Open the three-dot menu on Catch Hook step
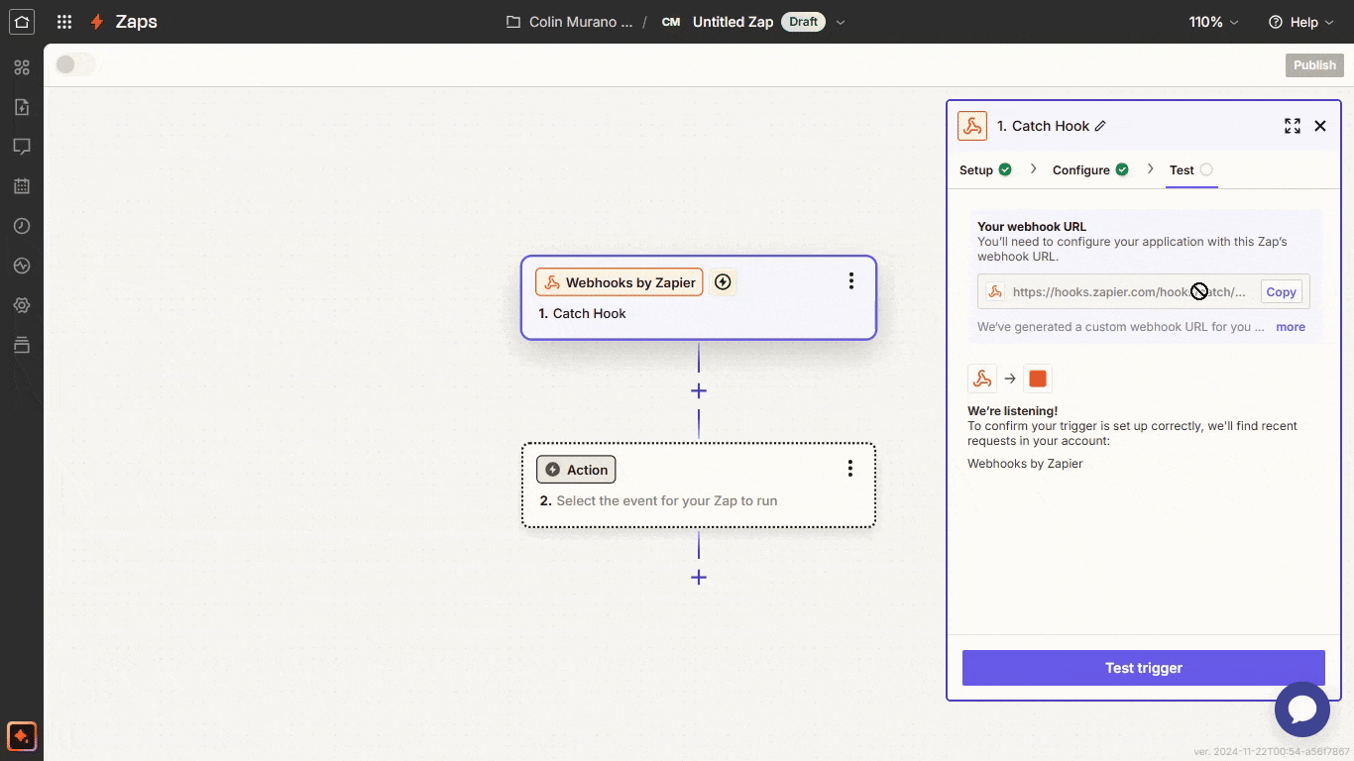Viewport: 1354px width, 761px height. click(x=850, y=281)
